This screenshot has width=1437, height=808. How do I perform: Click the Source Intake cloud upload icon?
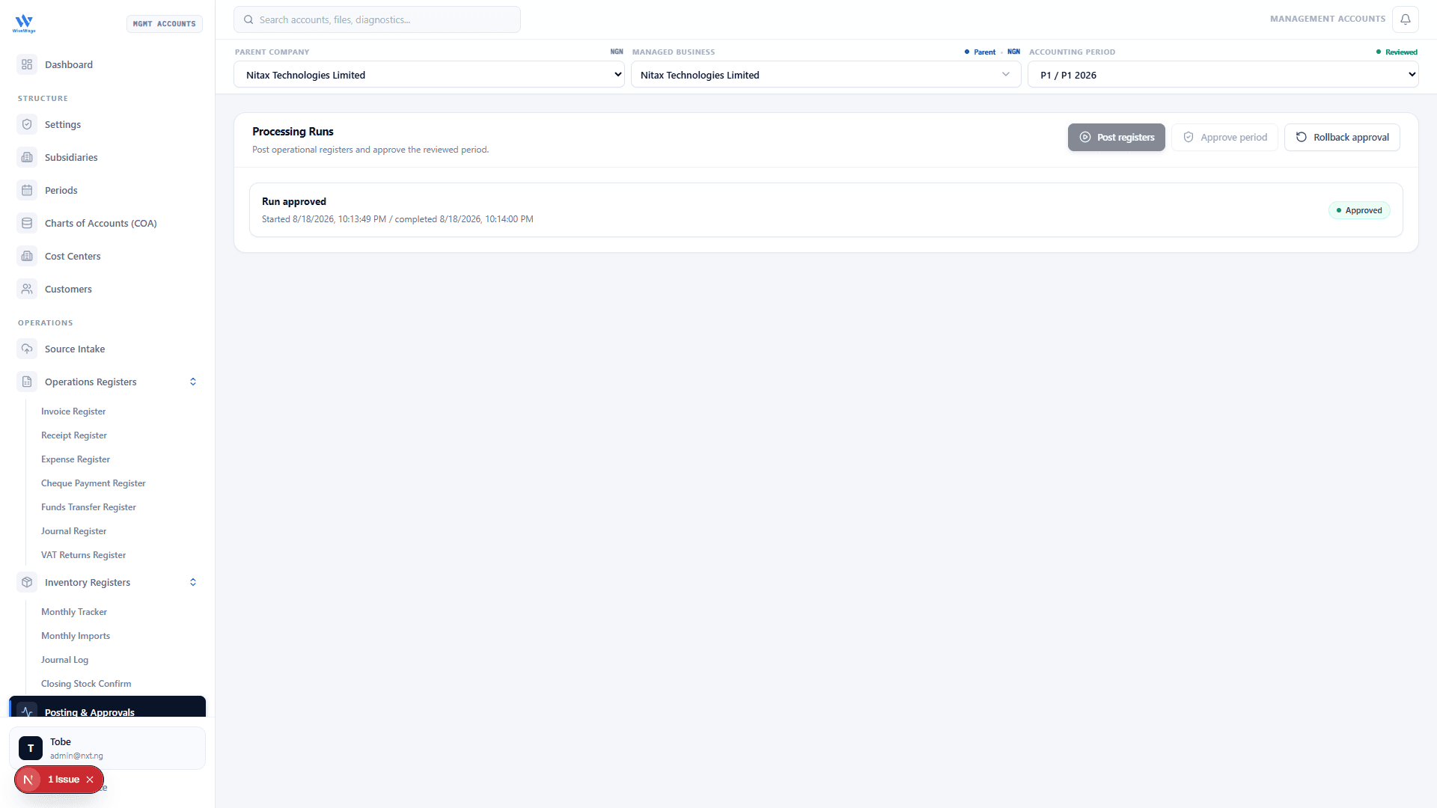click(x=27, y=349)
